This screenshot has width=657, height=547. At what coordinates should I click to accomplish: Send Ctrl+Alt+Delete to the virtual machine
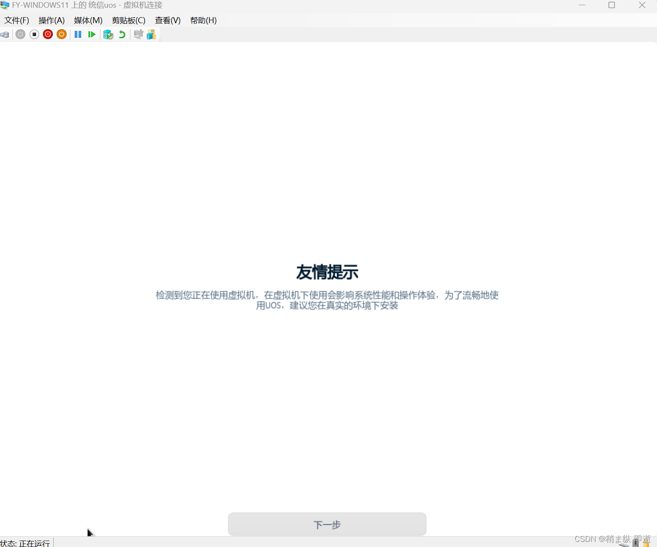[5, 34]
